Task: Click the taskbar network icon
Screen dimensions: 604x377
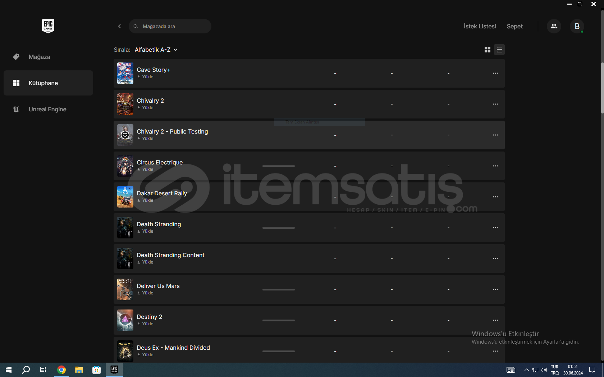Action: click(x=535, y=370)
